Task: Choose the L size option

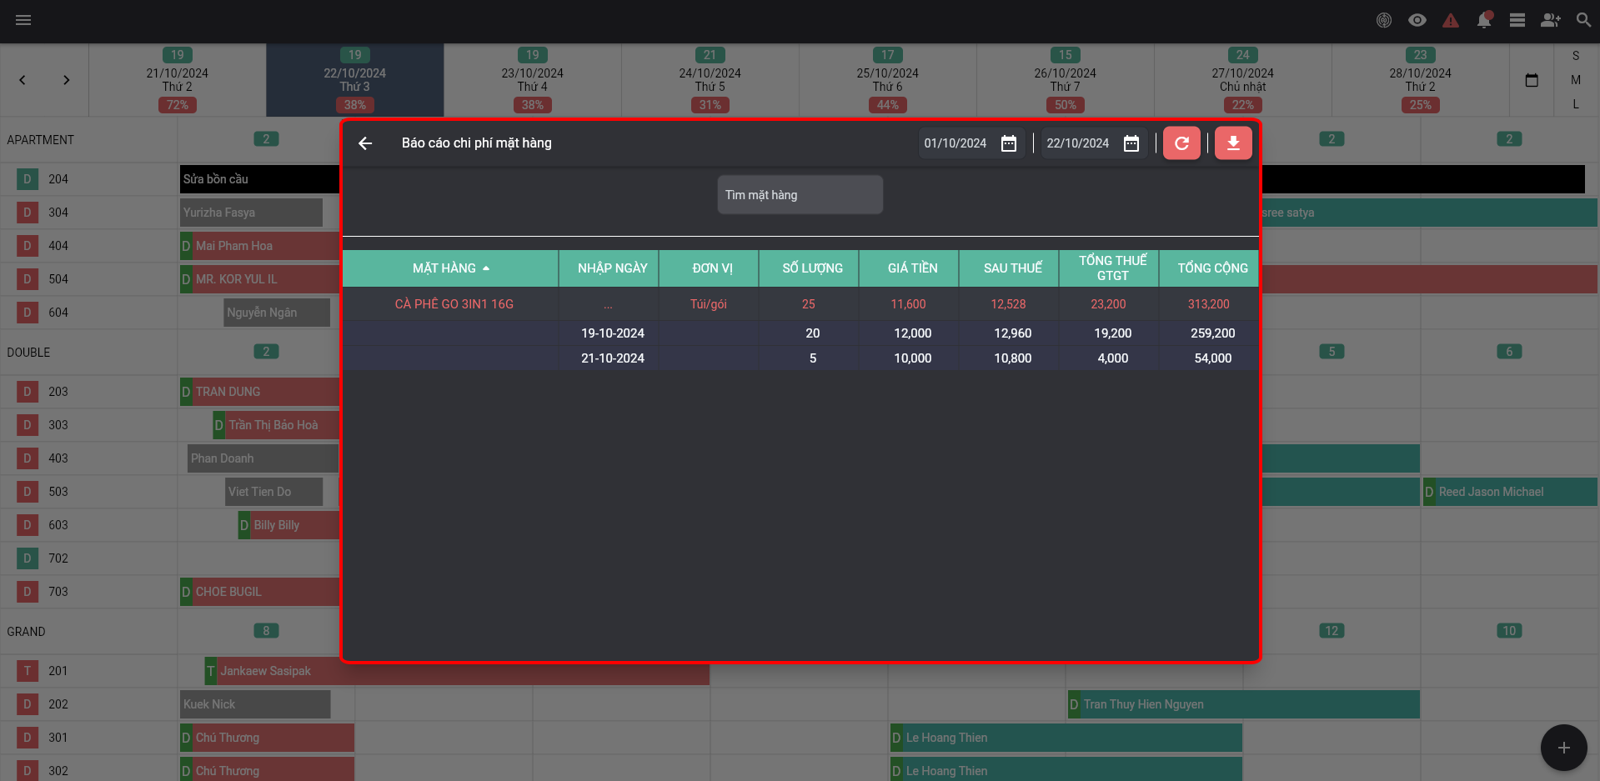Action: click(1576, 104)
